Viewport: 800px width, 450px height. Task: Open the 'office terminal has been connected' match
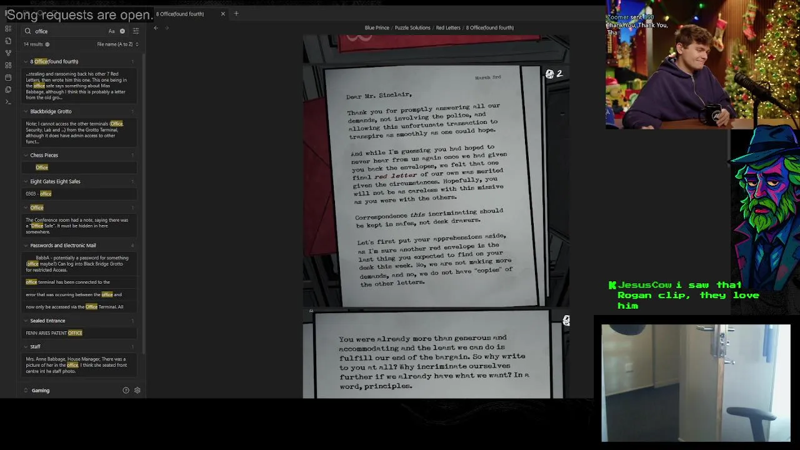(80, 282)
